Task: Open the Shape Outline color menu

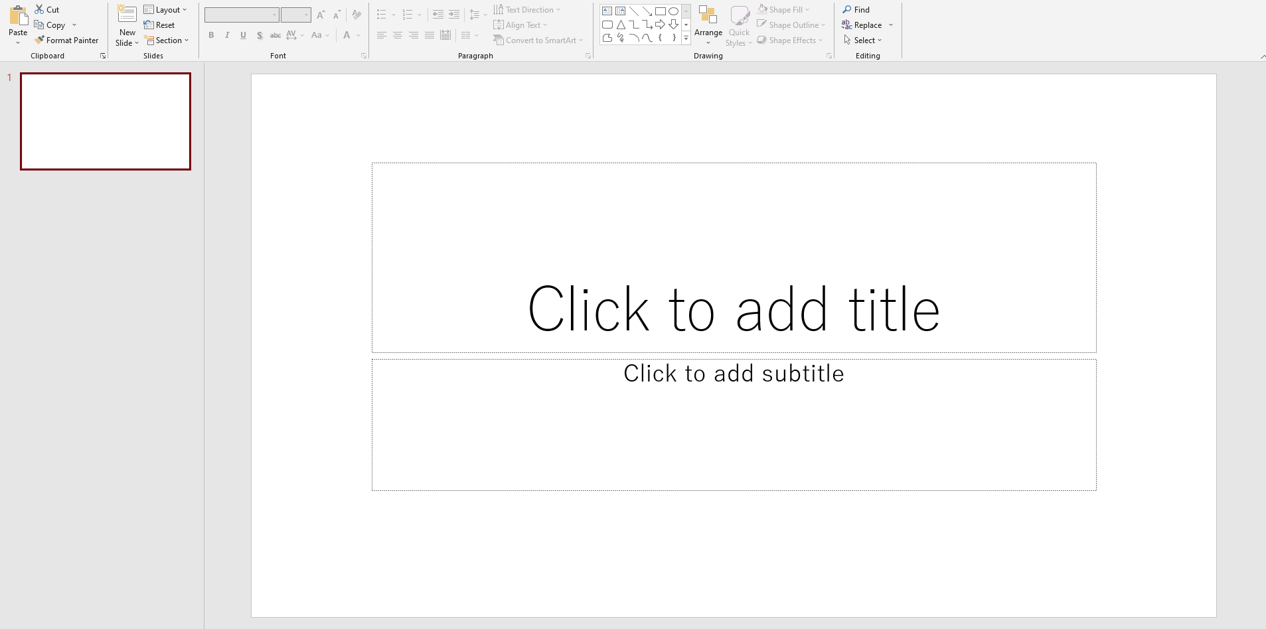Action: click(791, 25)
